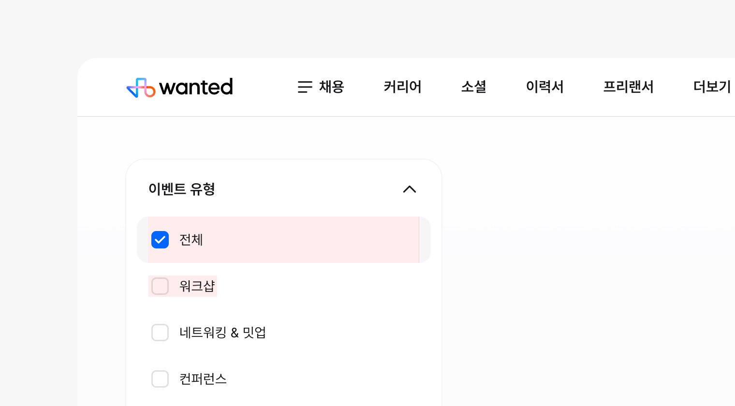Select the 전체 label text

191,240
